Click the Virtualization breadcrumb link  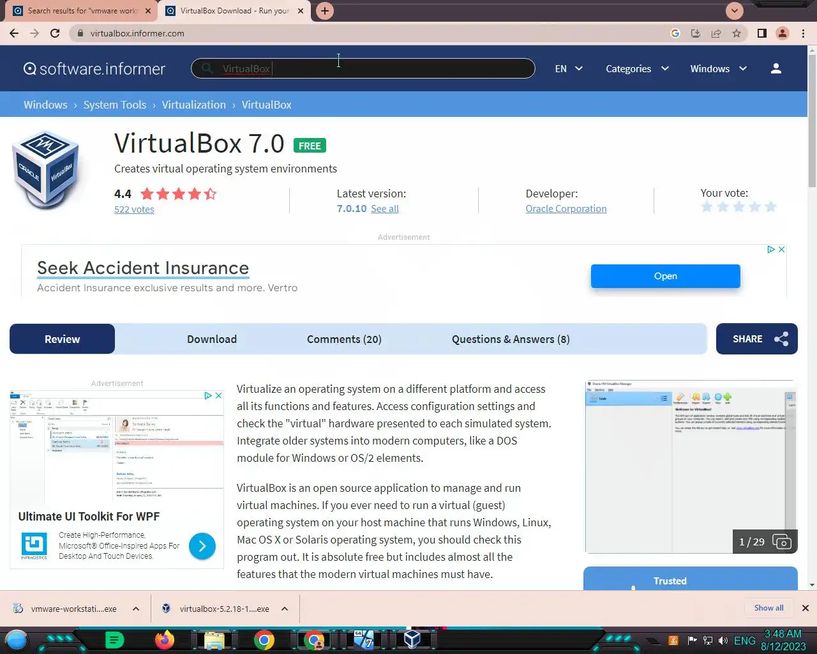click(x=194, y=105)
